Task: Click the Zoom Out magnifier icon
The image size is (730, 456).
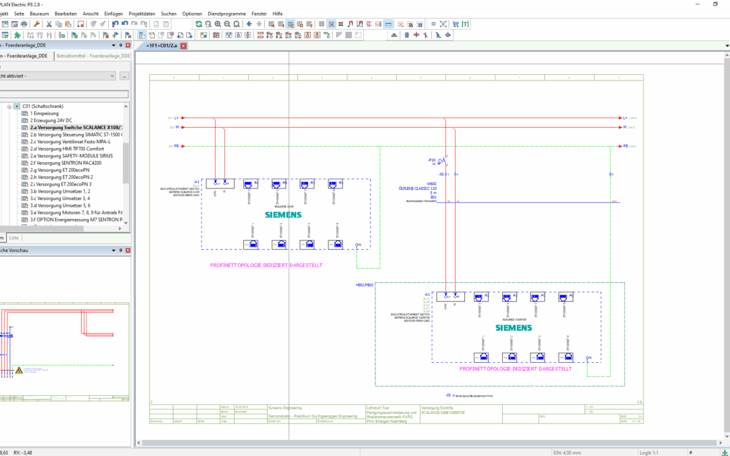Action: (227, 24)
